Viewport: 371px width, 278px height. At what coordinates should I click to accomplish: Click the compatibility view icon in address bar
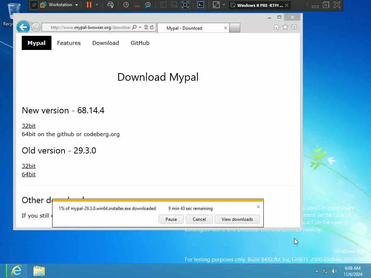pos(146,28)
